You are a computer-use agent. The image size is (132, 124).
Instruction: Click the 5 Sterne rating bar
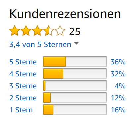coord(75,62)
